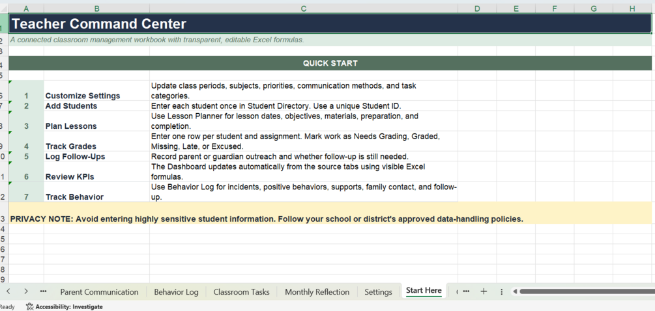Go to next sheet tab arrow
Screen dimensions: 655x311
pyautogui.click(x=25, y=291)
